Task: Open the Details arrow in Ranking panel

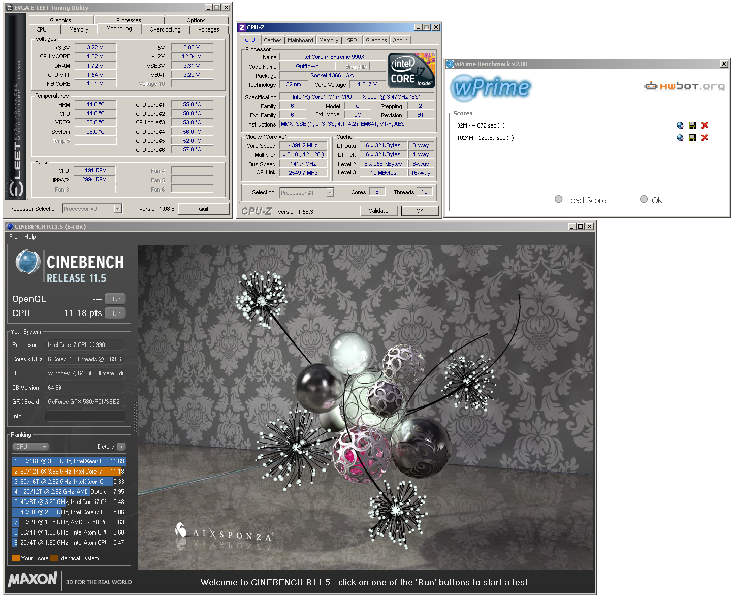Action: click(x=121, y=447)
